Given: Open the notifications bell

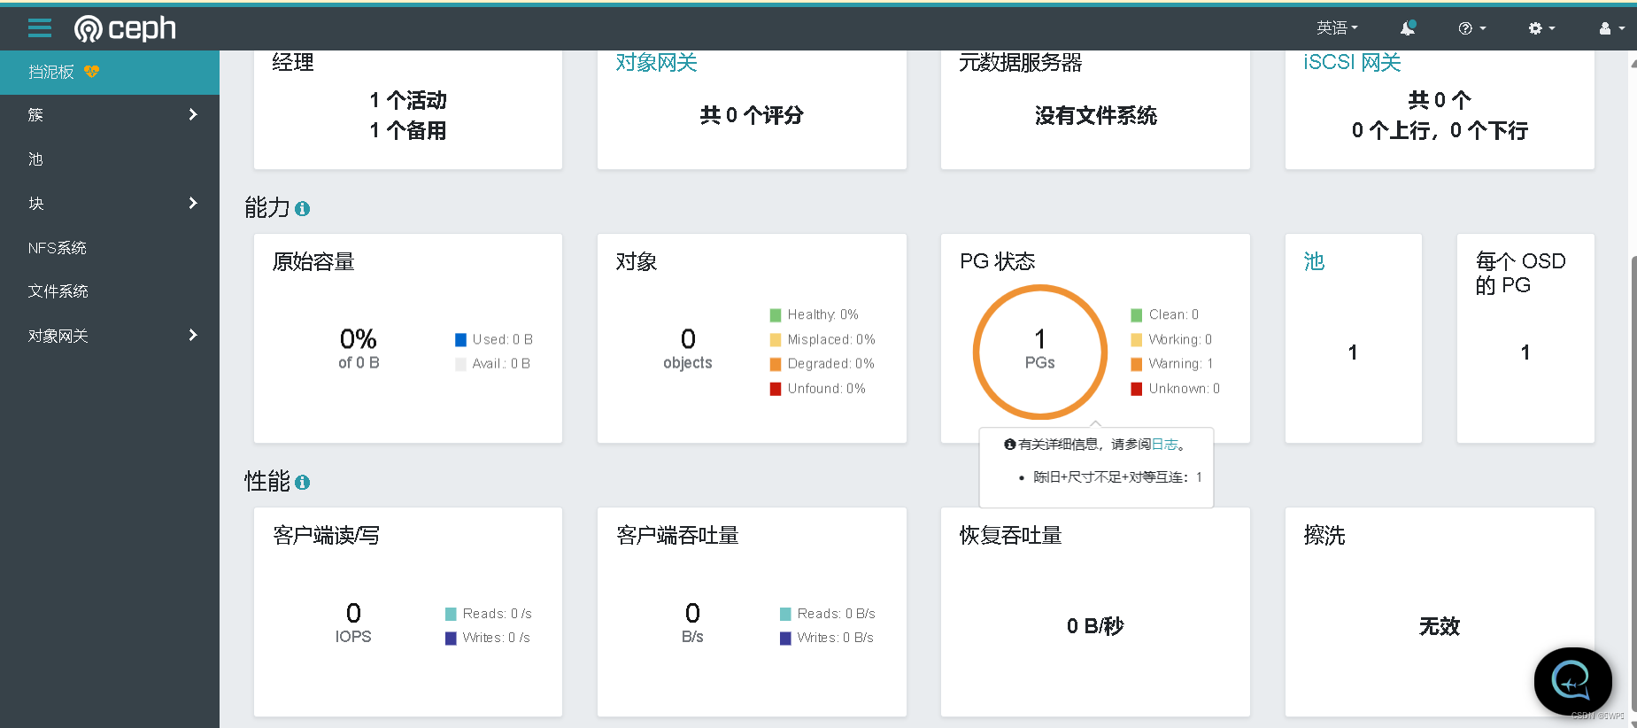Looking at the screenshot, I should click(x=1408, y=28).
